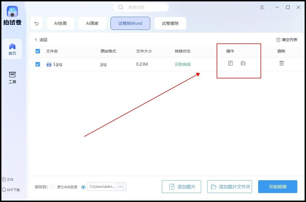Click the ellipsis browse folder button
This screenshot has width=306, height=202.
tap(121, 187)
